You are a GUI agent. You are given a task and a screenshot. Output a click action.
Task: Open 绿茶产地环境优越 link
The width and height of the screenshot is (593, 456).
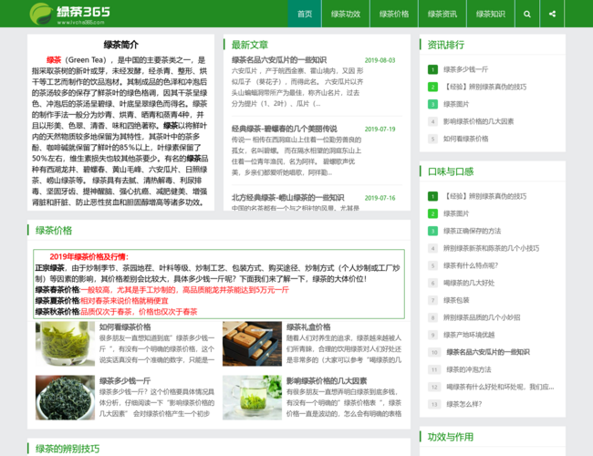pos(469,335)
